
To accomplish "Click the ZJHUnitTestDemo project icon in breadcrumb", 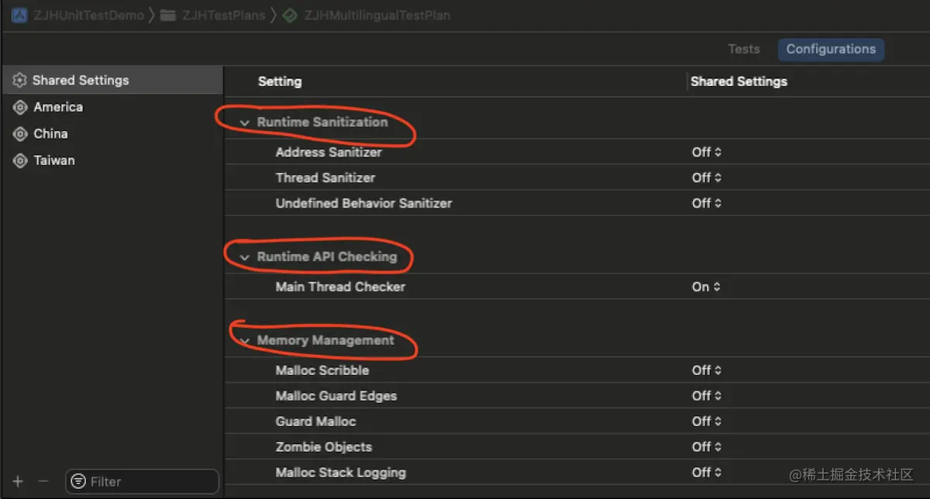I will (19, 15).
